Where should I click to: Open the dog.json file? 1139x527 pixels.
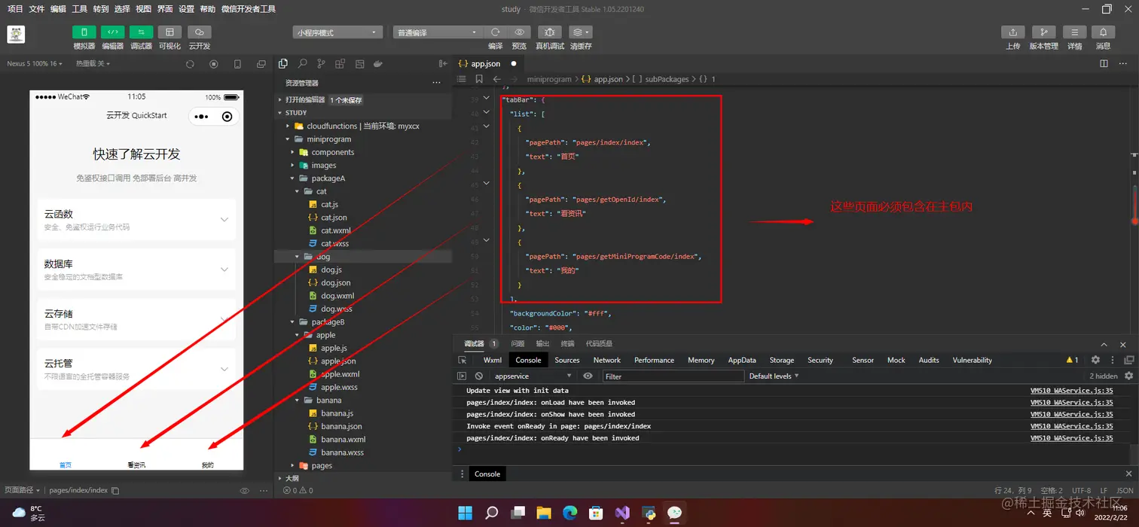pyautogui.click(x=335, y=283)
